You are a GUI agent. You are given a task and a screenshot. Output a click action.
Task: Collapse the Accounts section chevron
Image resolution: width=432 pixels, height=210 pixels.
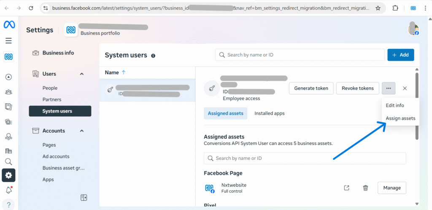(82, 131)
